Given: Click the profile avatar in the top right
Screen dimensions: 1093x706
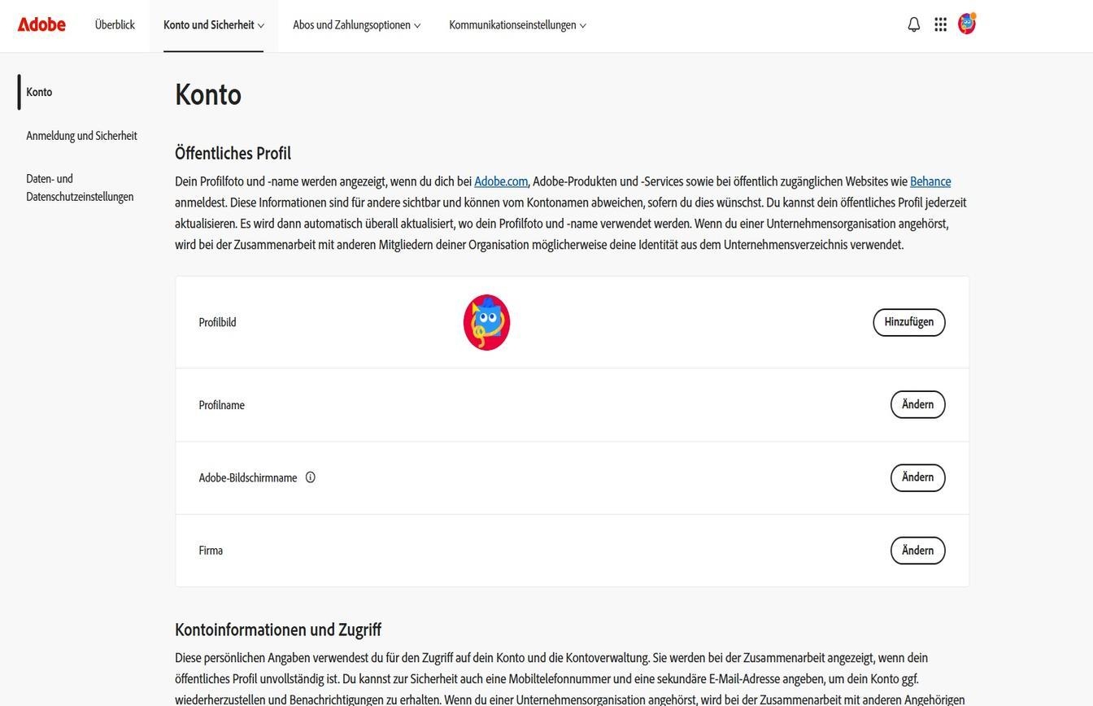Looking at the screenshot, I should click(x=966, y=24).
